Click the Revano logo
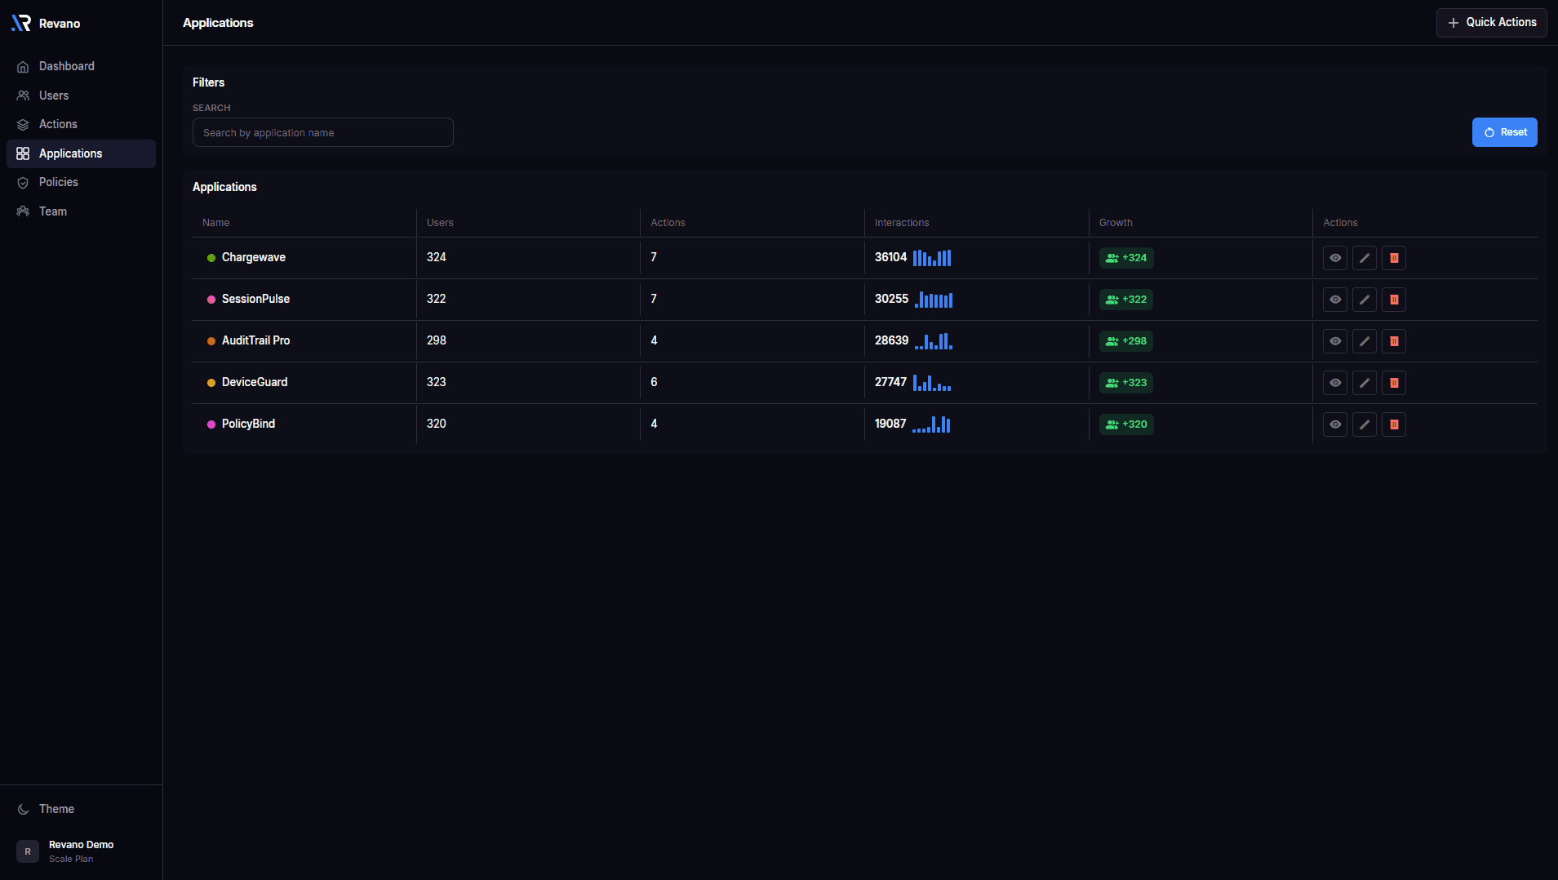The width and height of the screenshot is (1558, 880). click(20, 22)
